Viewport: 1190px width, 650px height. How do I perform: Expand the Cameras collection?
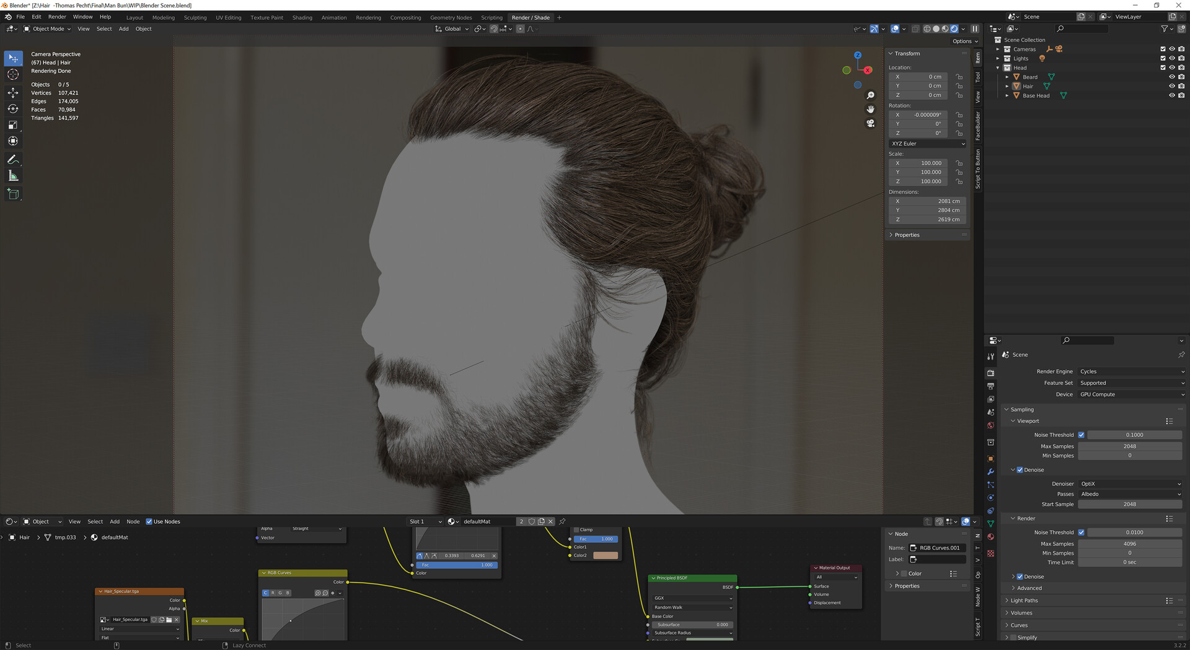997,49
